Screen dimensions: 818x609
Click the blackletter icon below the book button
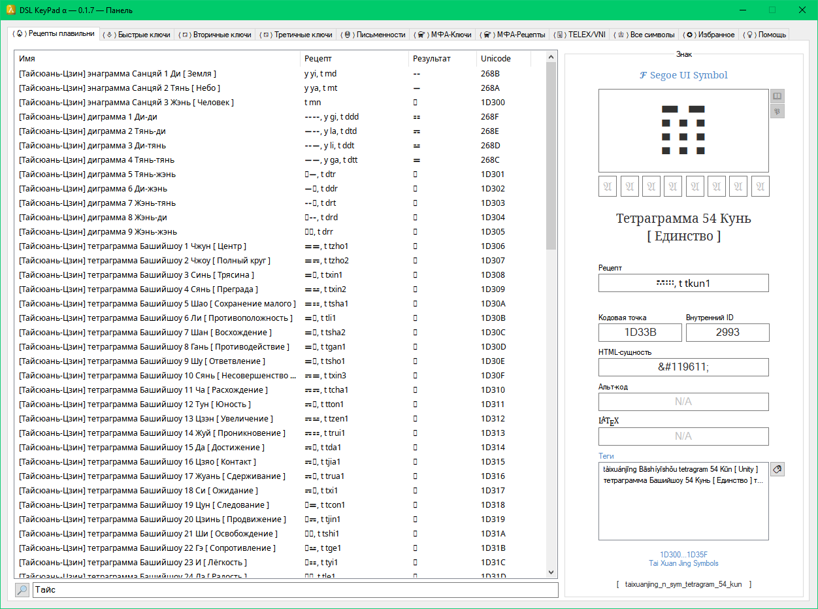[x=777, y=111]
